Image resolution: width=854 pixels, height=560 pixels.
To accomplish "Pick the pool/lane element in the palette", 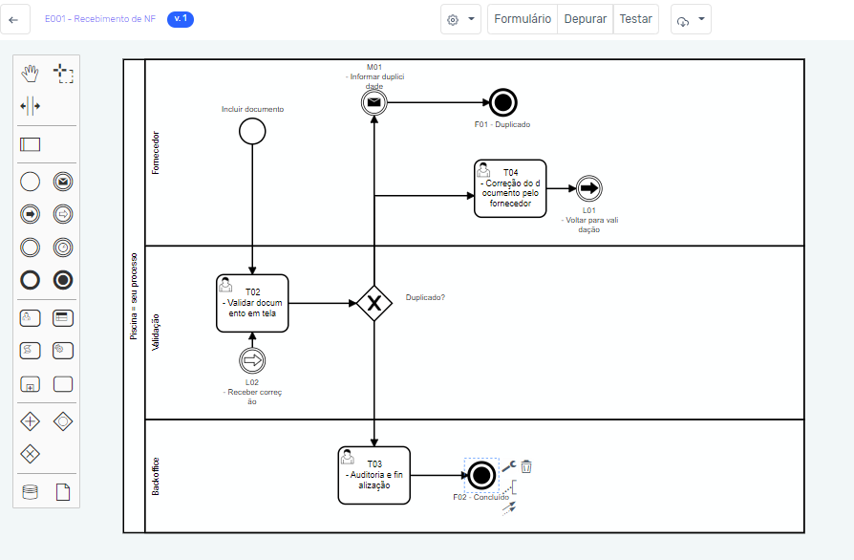I will (x=30, y=144).
